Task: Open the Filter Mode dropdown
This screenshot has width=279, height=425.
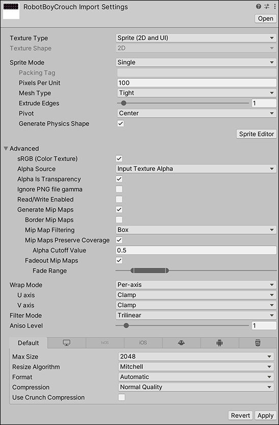Action: point(196,315)
